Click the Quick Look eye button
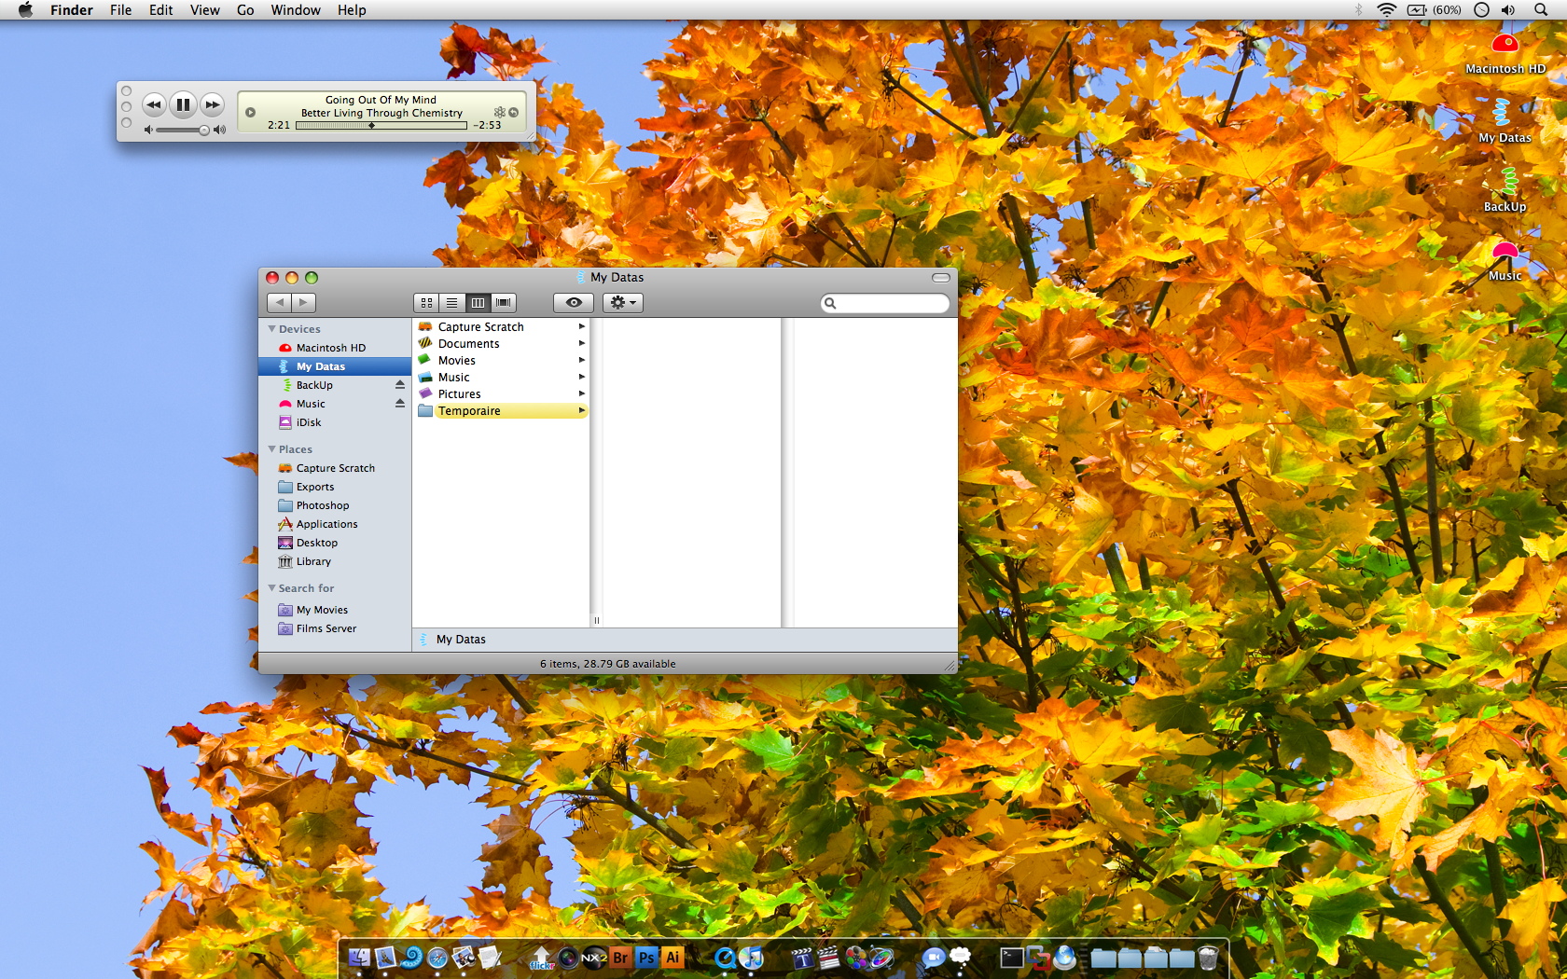This screenshot has height=979, width=1567. 574,303
